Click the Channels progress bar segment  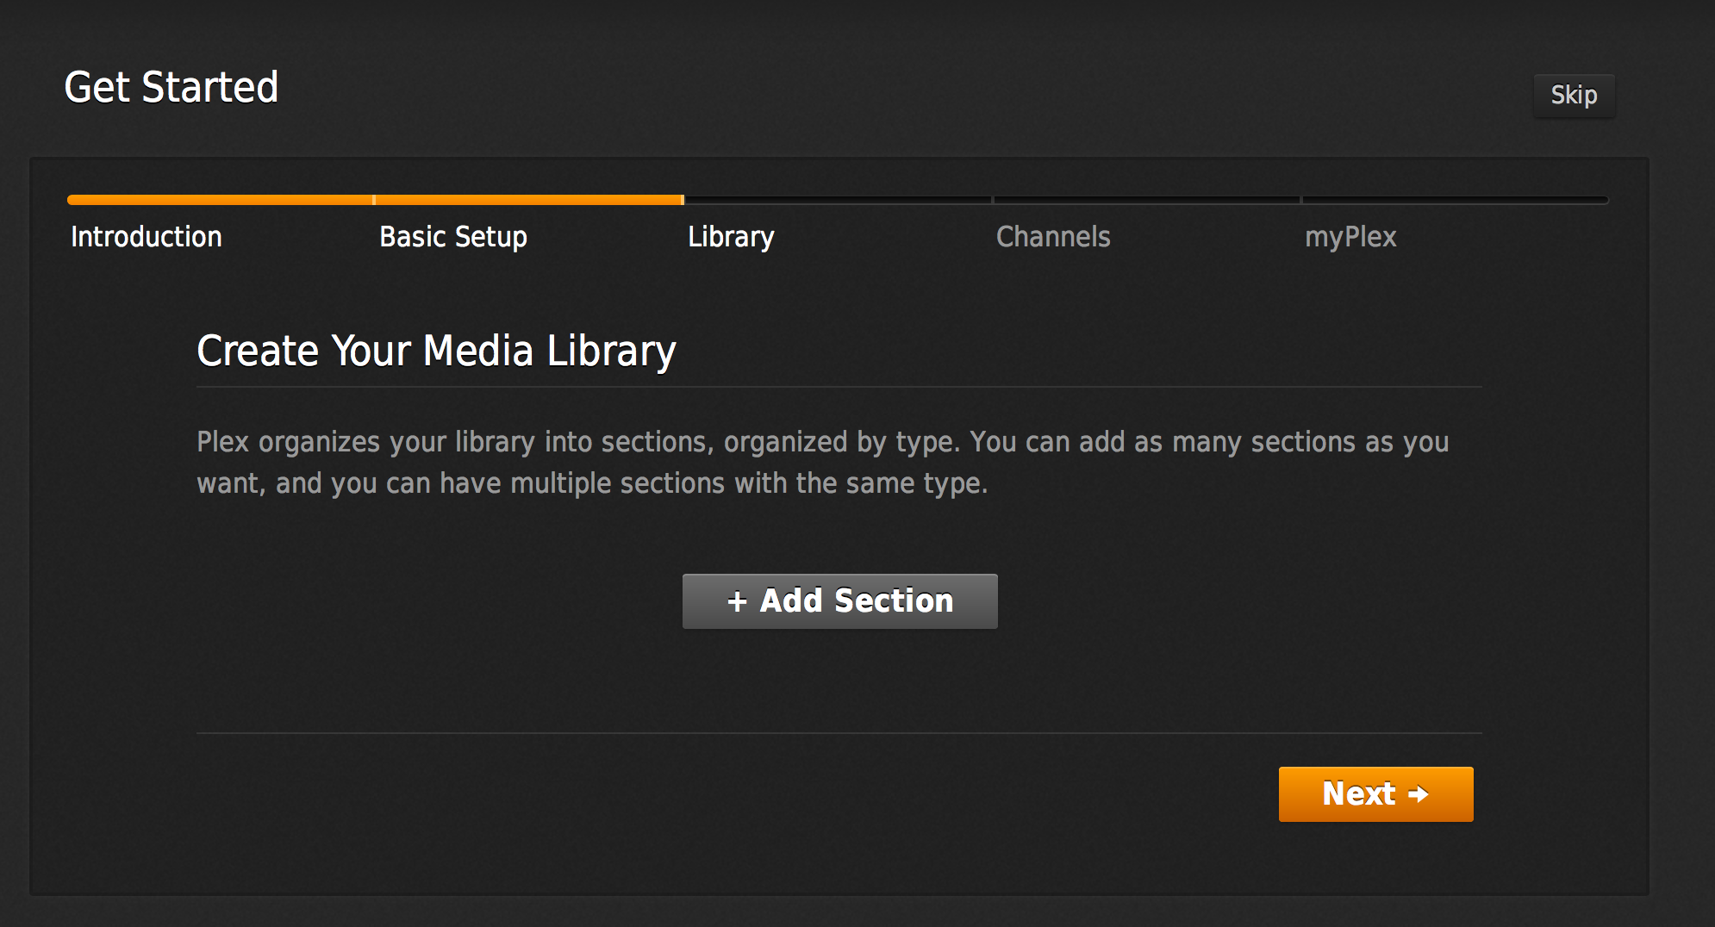click(x=1146, y=200)
